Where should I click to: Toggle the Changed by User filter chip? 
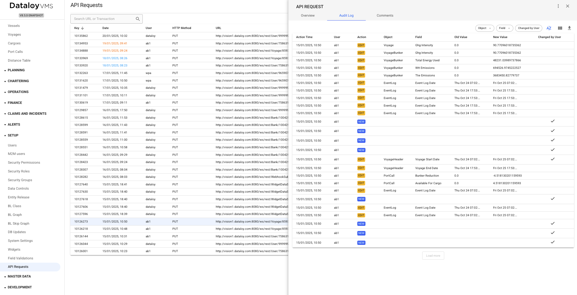(528, 28)
